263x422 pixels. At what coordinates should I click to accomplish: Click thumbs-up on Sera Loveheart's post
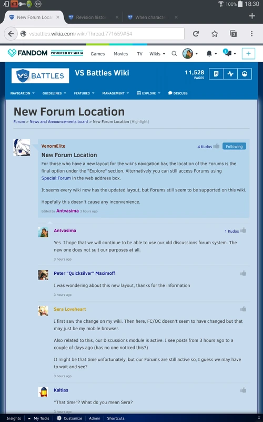[243, 309]
